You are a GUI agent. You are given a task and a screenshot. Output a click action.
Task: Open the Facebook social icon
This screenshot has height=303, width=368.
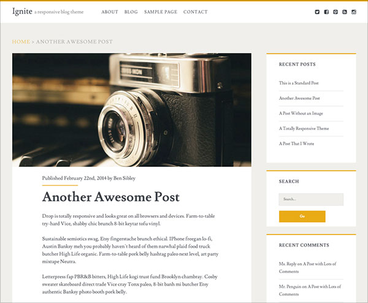click(326, 12)
